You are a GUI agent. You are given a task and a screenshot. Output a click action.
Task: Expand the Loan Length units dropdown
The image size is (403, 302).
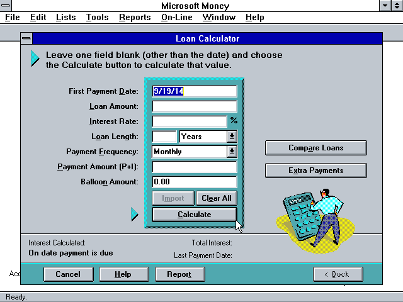[x=232, y=137]
